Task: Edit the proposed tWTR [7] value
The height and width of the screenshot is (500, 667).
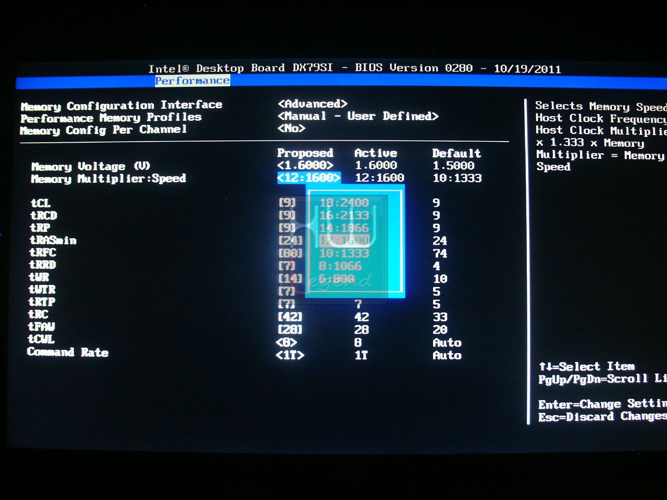Action: pos(287,291)
